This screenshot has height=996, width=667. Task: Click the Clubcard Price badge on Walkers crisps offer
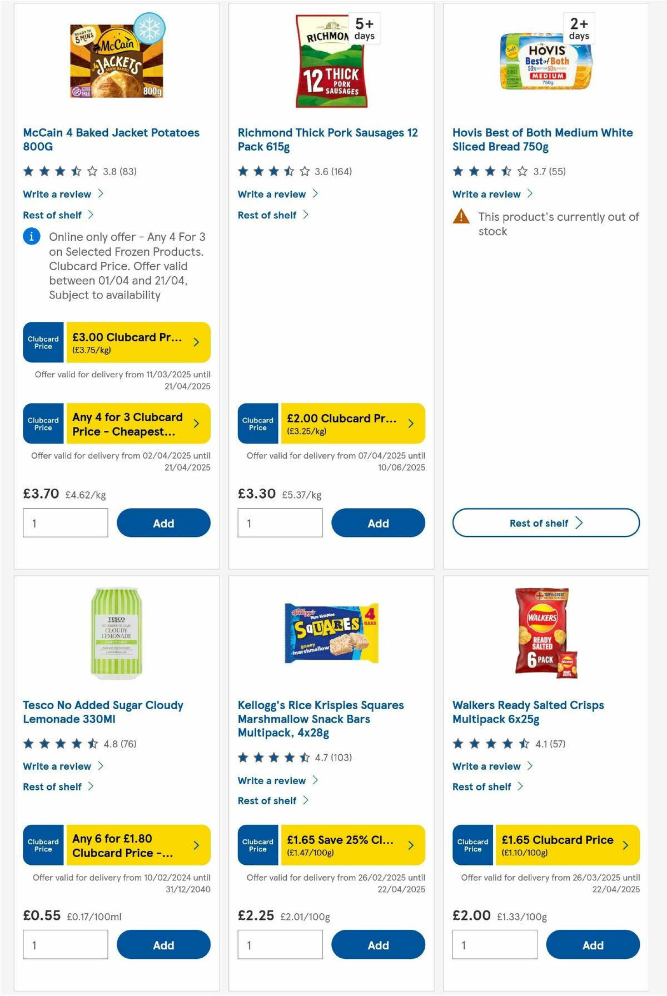(472, 845)
